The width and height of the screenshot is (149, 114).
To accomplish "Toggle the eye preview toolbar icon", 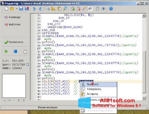I will (x=103, y=9).
